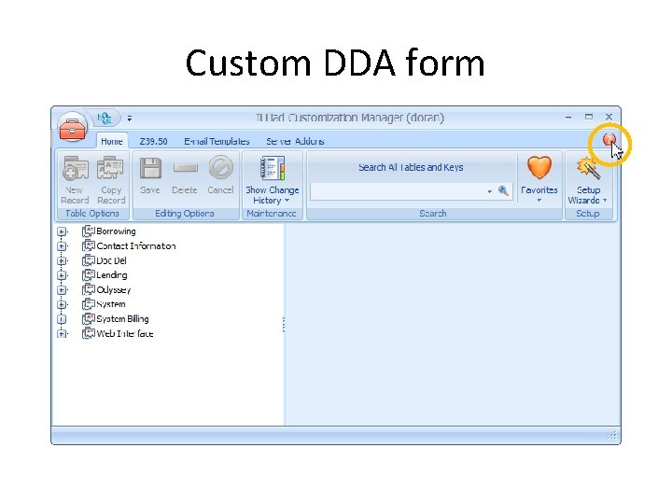
Task: Select the Odyssey tree label
Action: (114, 290)
